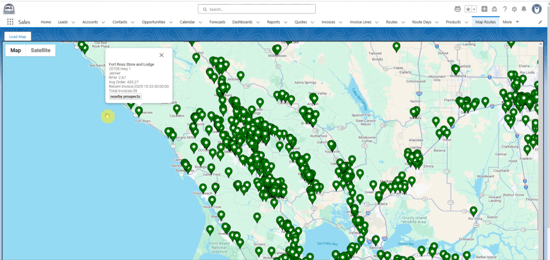Image resolution: width=550 pixels, height=260 pixels.
Task: Open the Accounts tab
Action: click(90, 21)
